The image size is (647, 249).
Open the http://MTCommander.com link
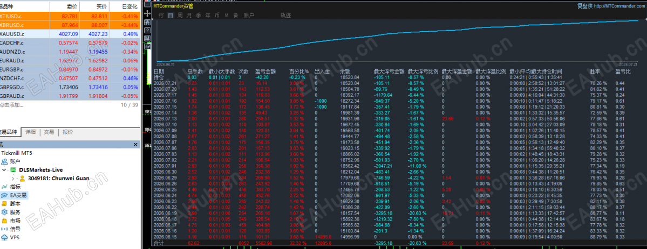coord(619,6)
